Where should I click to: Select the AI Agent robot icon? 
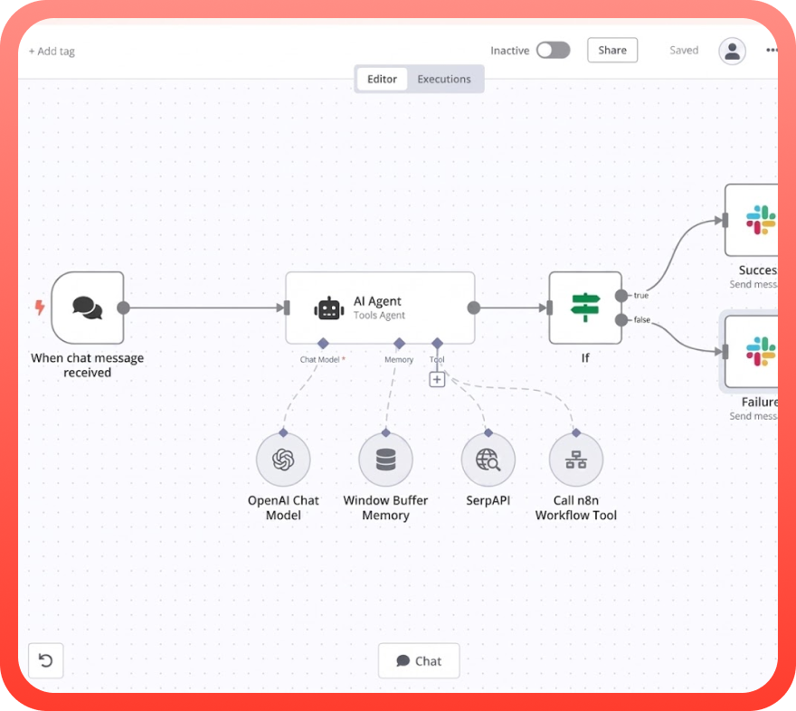[x=329, y=308]
